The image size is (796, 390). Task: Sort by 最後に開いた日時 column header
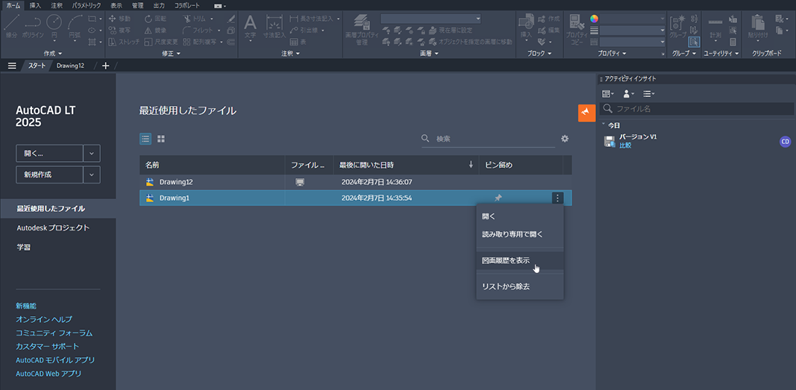pos(406,165)
